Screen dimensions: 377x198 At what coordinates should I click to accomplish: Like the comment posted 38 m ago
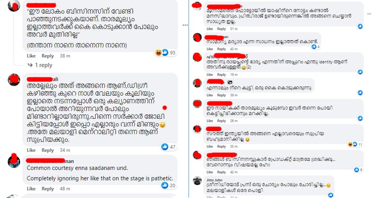[31, 56]
